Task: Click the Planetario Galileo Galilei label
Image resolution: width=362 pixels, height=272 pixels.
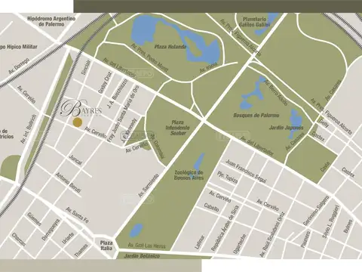Action: (x=254, y=22)
